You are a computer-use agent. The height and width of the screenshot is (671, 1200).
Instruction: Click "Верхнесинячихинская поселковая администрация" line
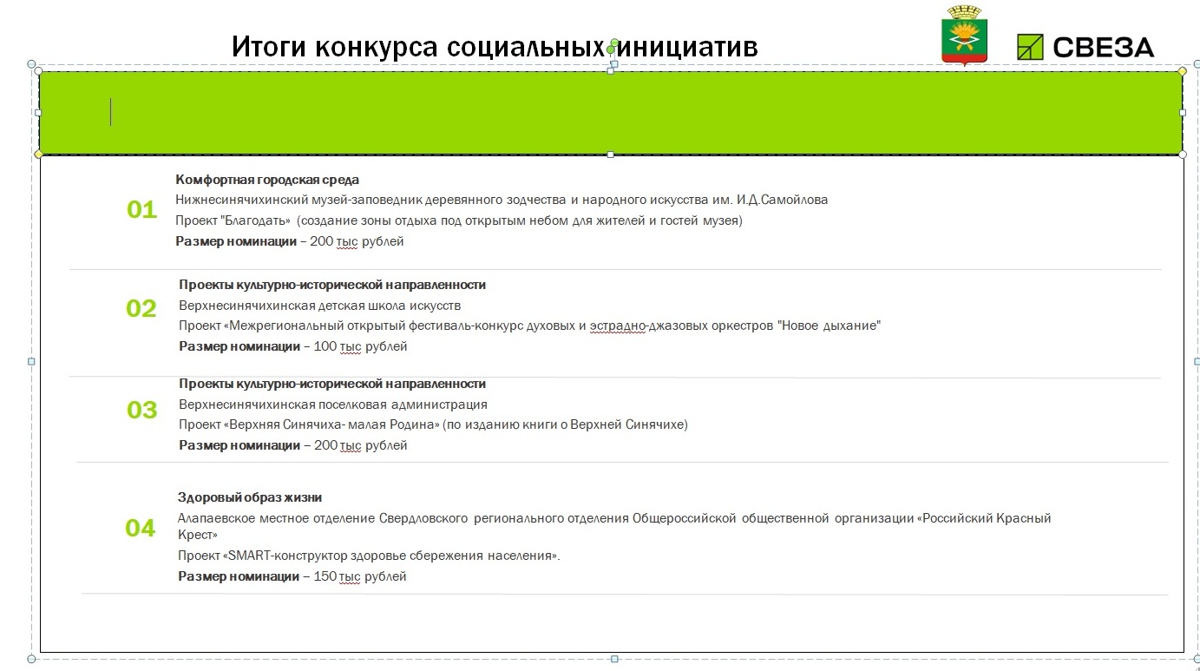[333, 405]
